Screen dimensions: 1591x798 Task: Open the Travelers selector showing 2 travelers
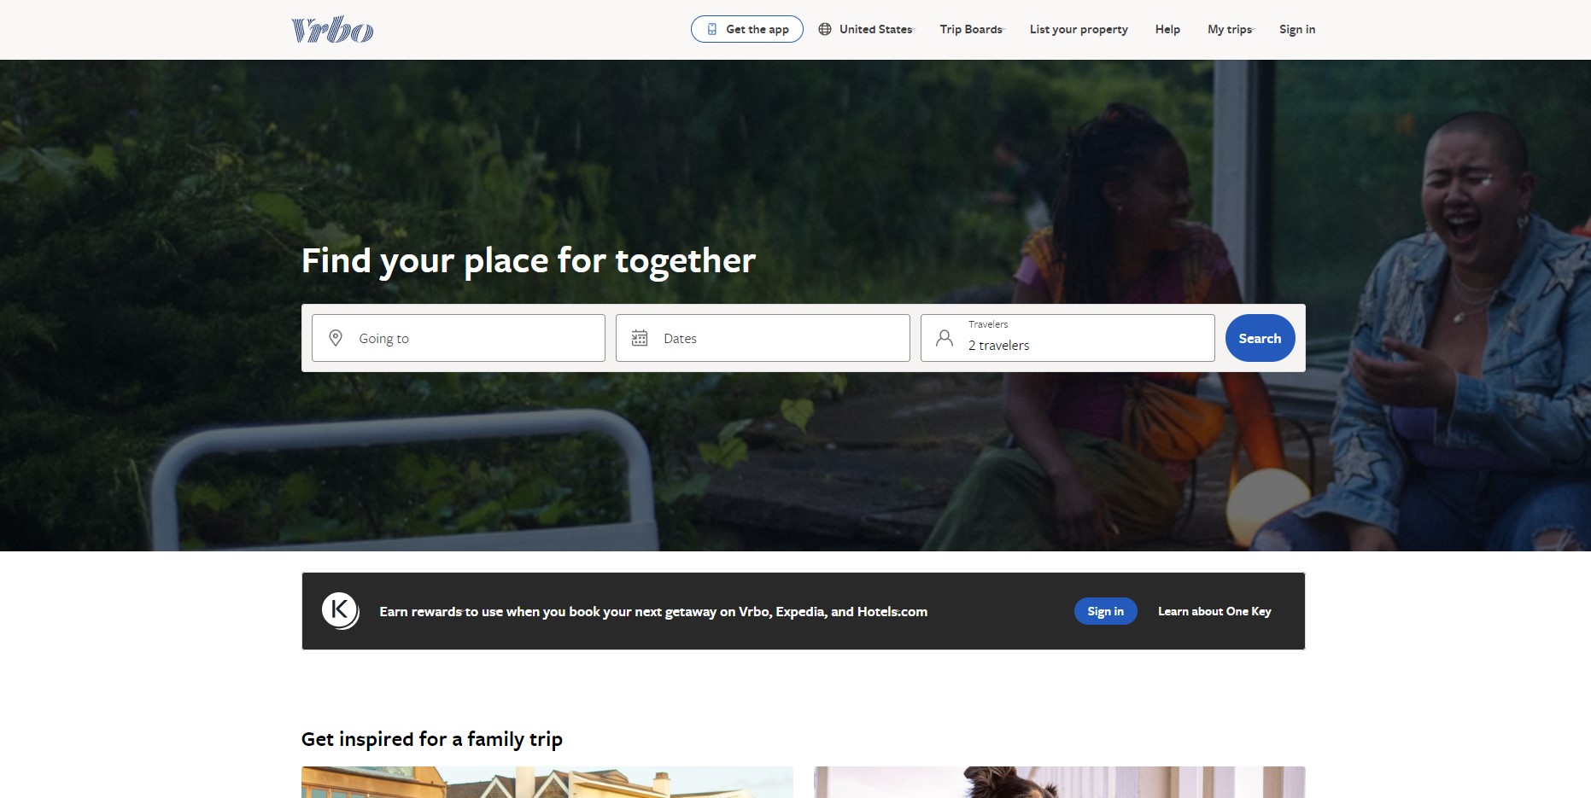coord(1067,338)
